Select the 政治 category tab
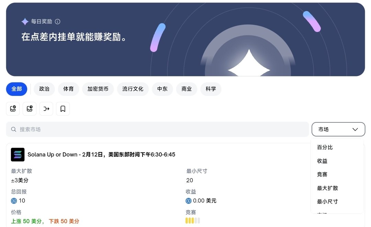The image size is (371, 227). coord(44,89)
